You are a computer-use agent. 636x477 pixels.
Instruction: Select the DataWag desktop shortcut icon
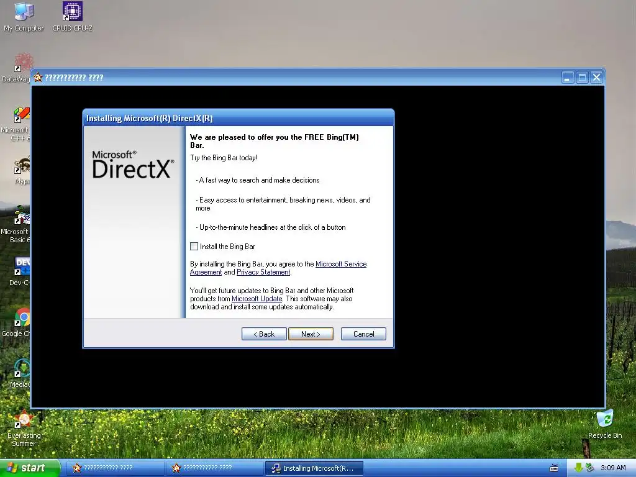tap(16, 68)
